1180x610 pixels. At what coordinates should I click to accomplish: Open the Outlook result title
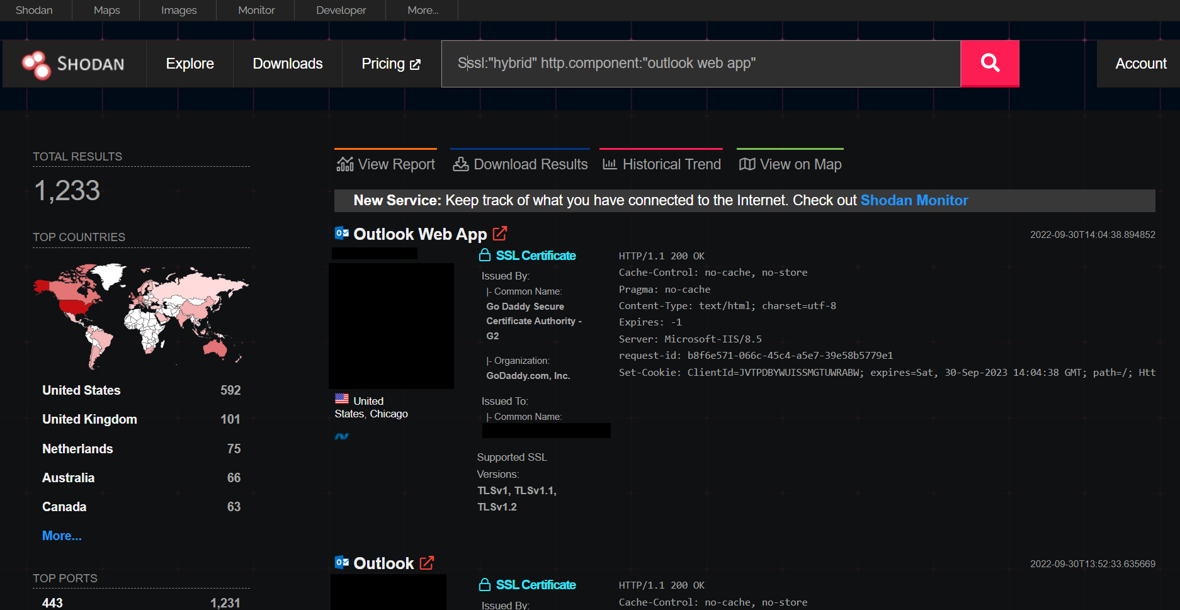click(383, 563)
